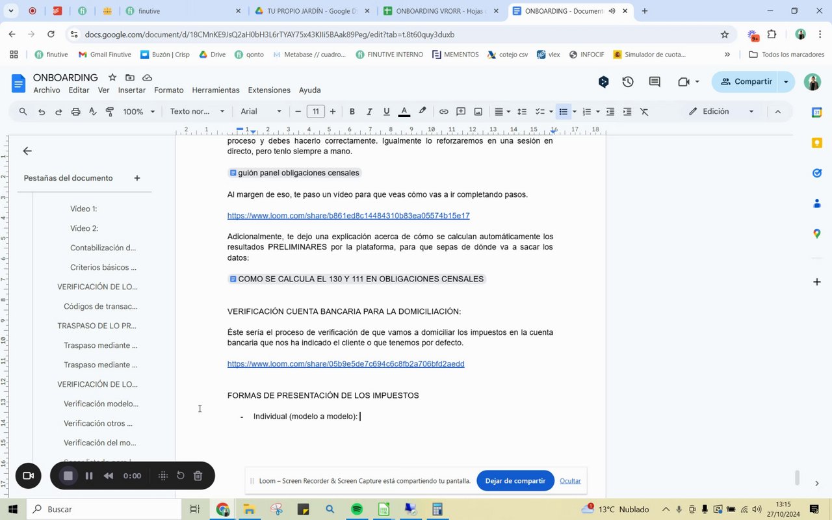
Task: Print the document
Action: 75,112
